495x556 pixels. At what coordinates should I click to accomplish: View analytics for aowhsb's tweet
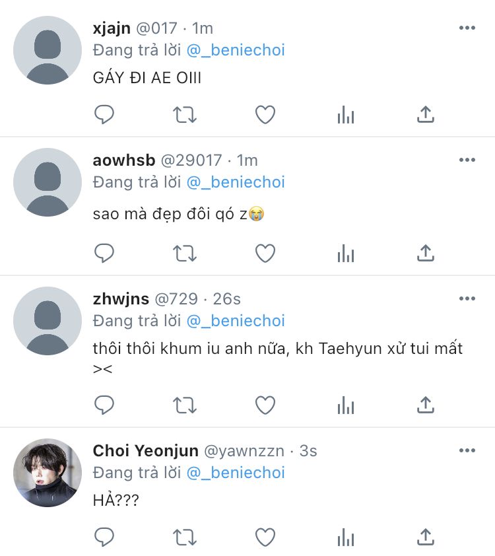346,253
